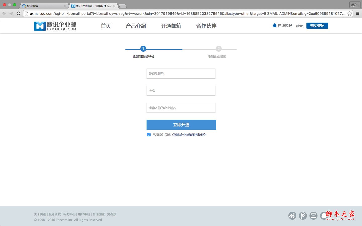Reload the page with the refresh icon

click(18, 13)
